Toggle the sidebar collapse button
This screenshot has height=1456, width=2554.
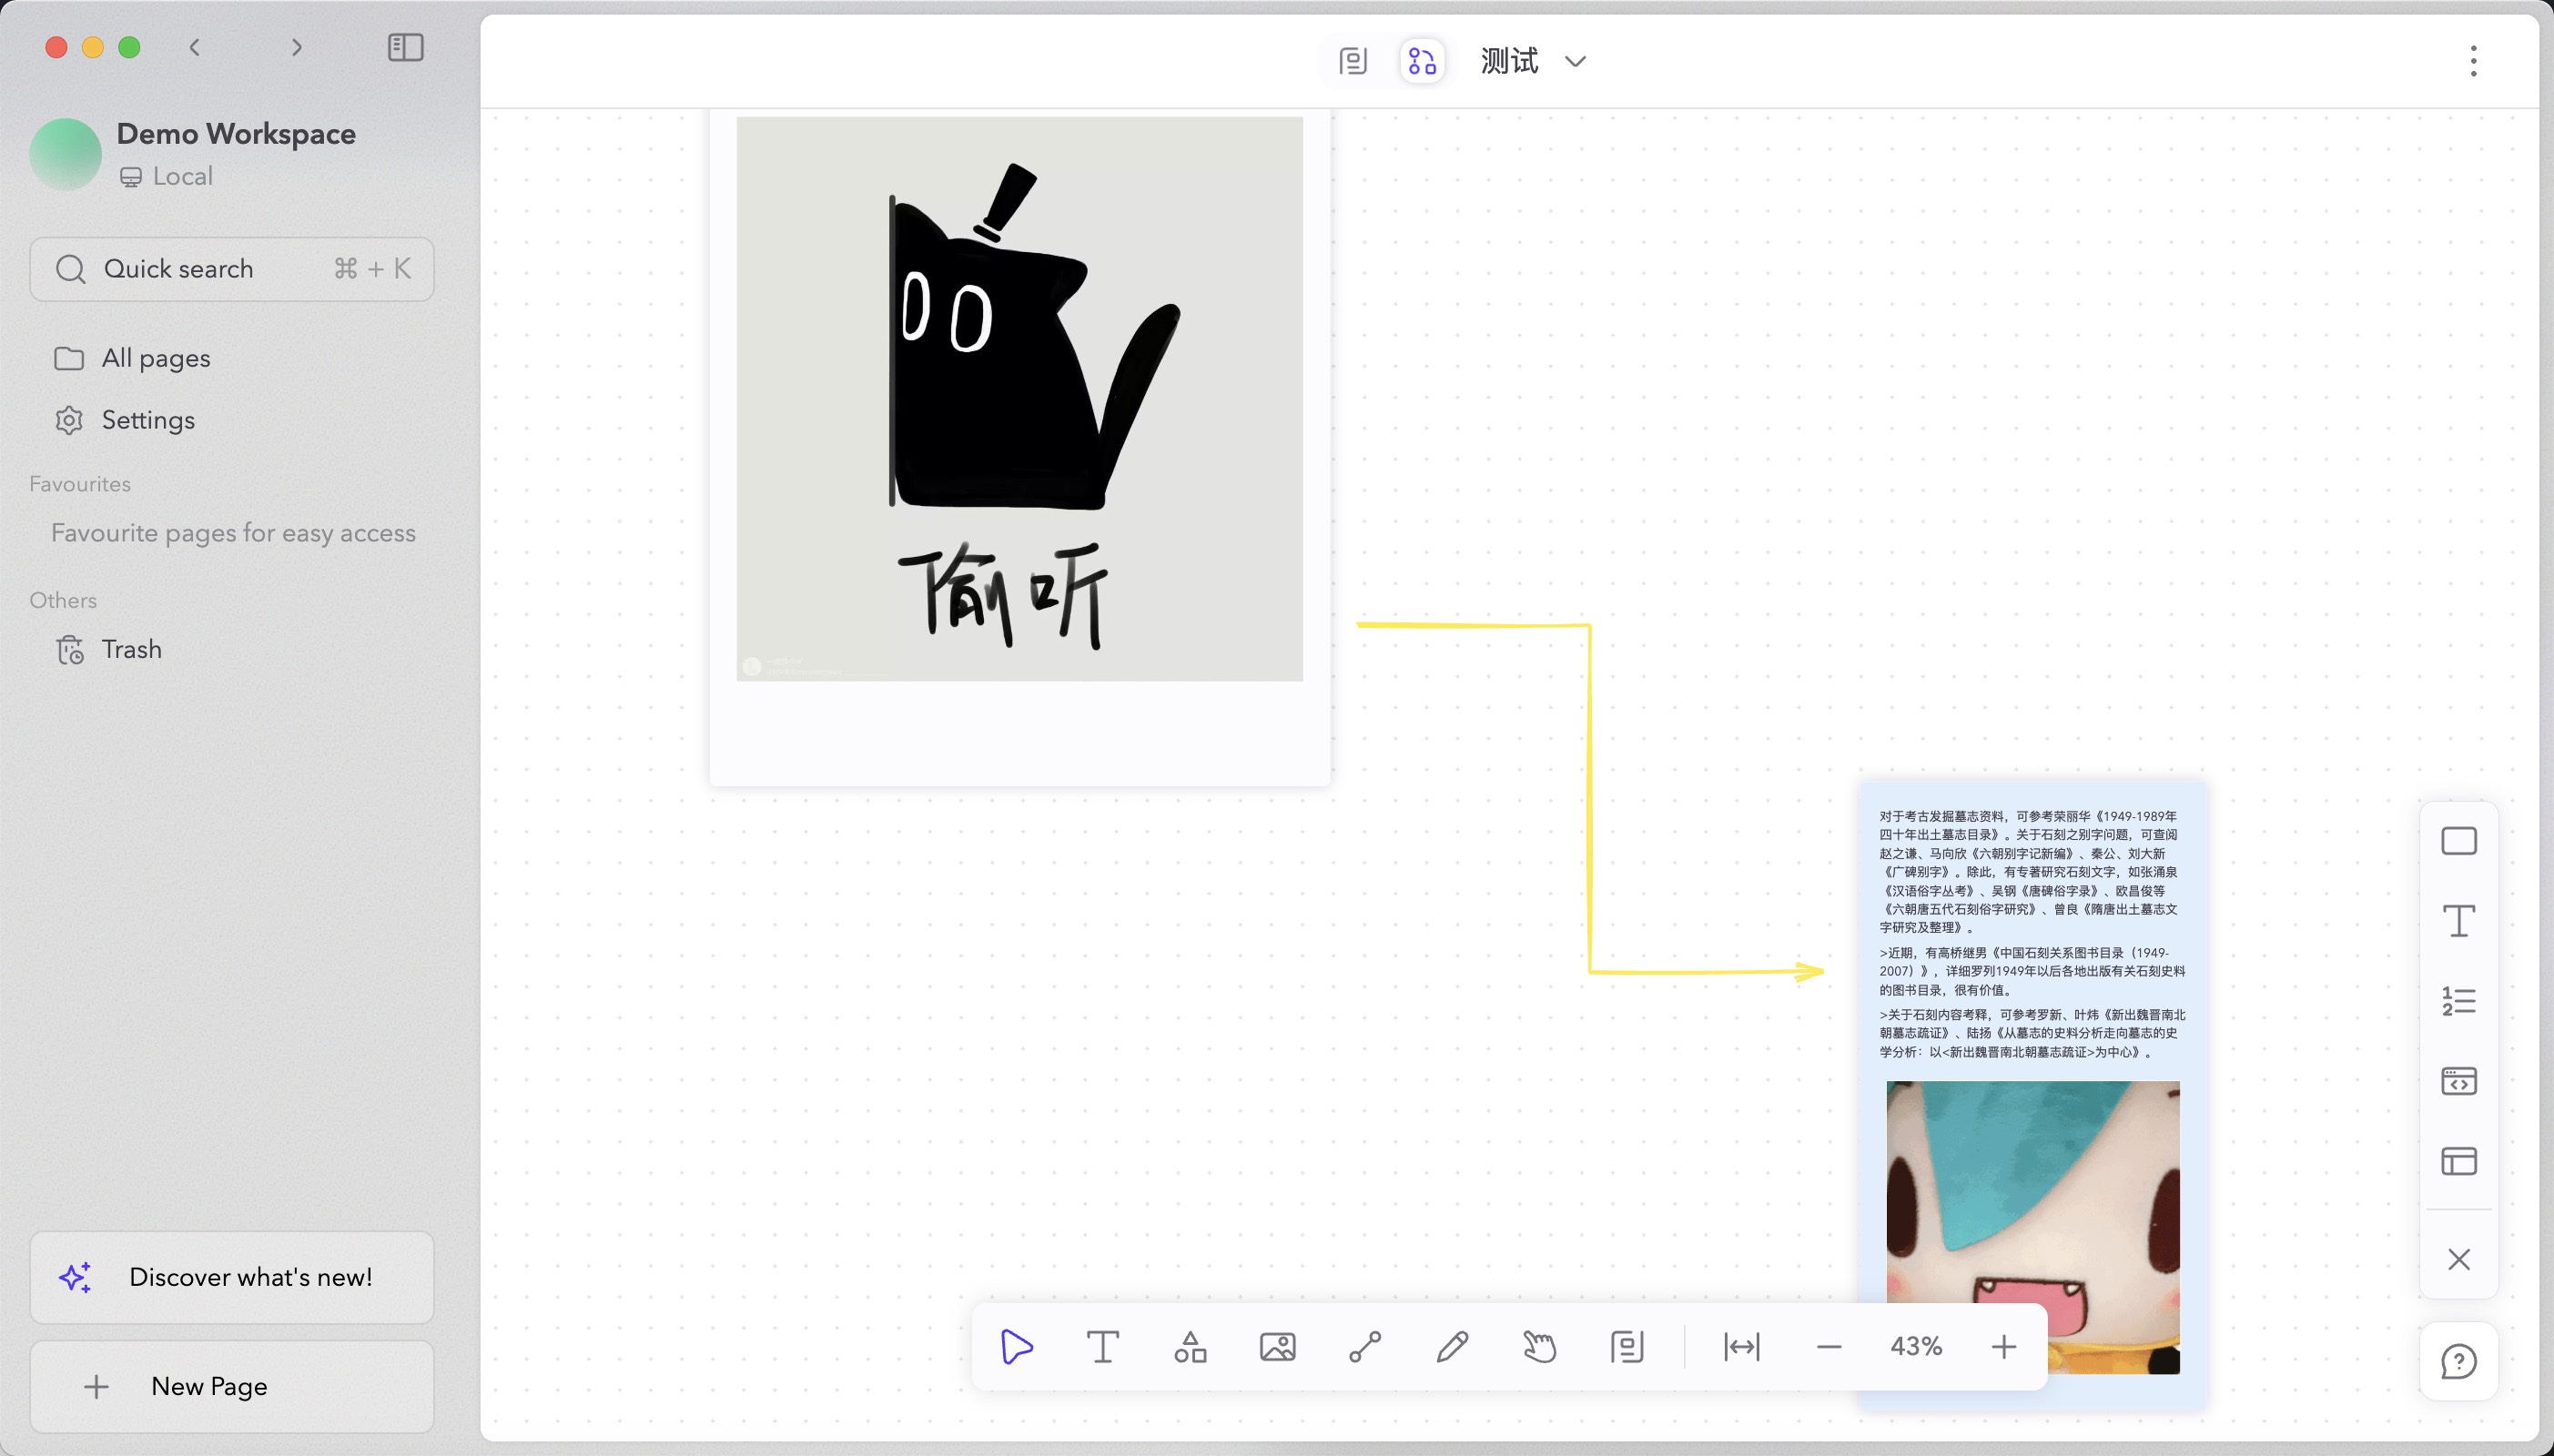(x=405, y=47)
